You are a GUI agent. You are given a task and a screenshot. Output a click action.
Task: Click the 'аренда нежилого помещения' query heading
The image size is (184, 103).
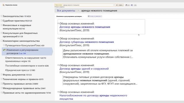coord(99,11)
